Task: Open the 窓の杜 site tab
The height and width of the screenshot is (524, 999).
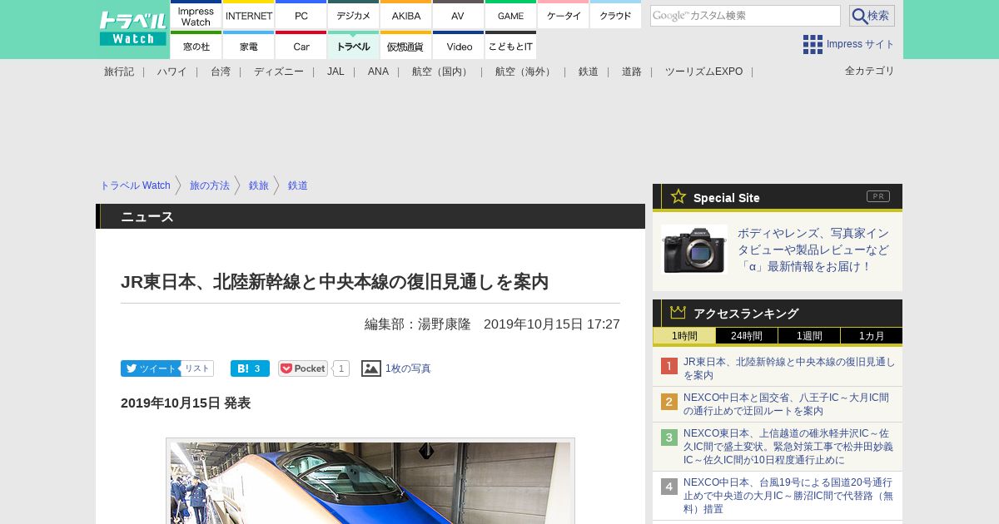Action: pos(196,46)
